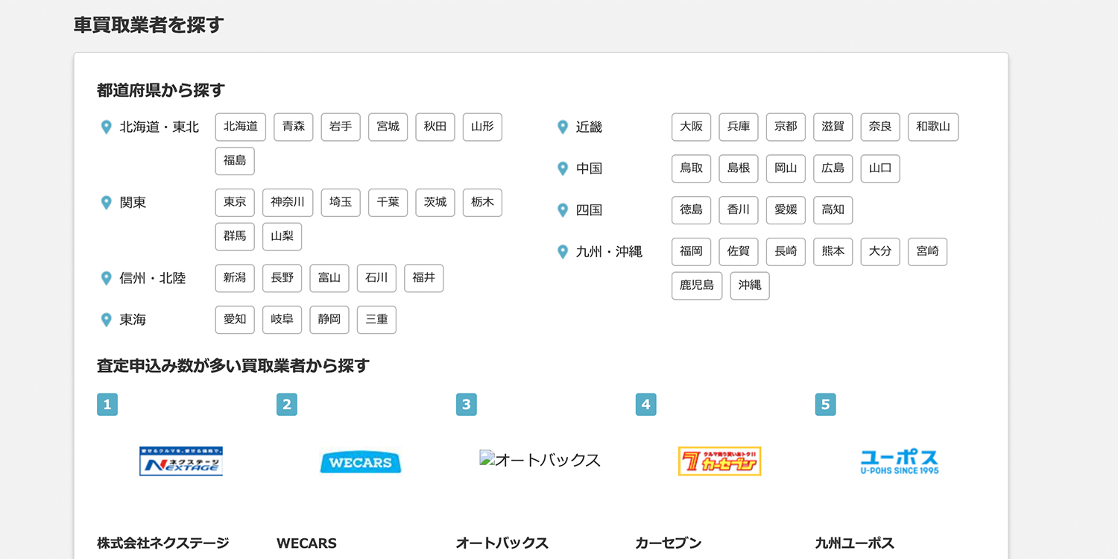Click the WECARS logo image
This screenshot has width=1118, height=559.
click(361, 462)
